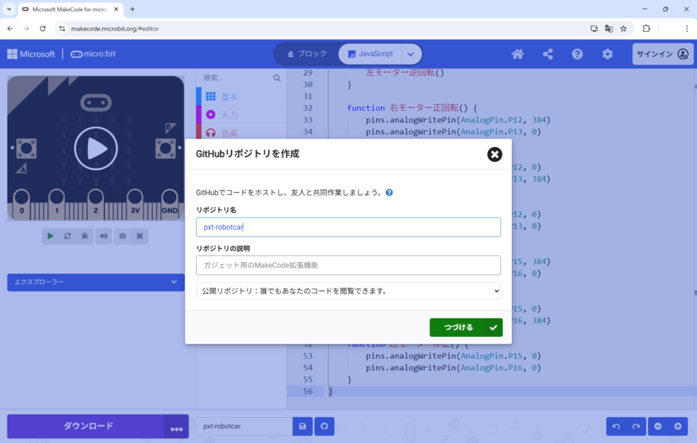Screen dimensions: 697x443
Task: Click the サインイン button
Action: pyautogui.click(x=663, y=54)
